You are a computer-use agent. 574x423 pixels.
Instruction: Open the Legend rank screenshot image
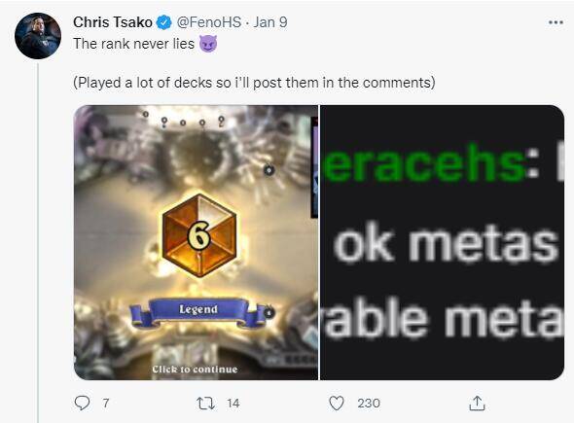pos(196,242)
